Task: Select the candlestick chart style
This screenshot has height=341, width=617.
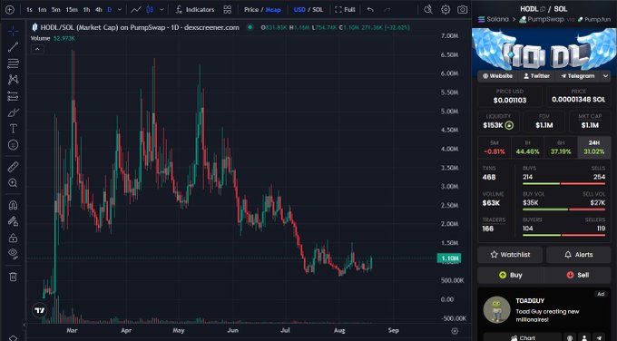Action: click(151, 9)
